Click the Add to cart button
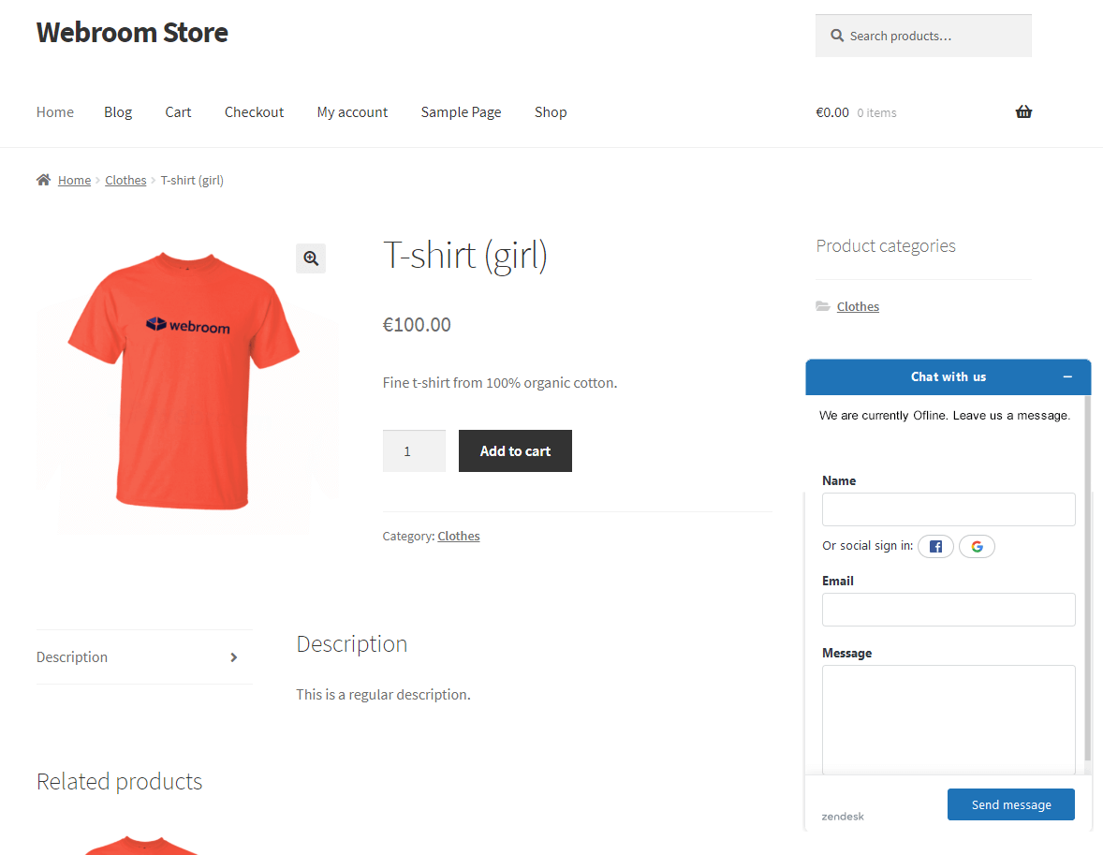 coord(515,451)
